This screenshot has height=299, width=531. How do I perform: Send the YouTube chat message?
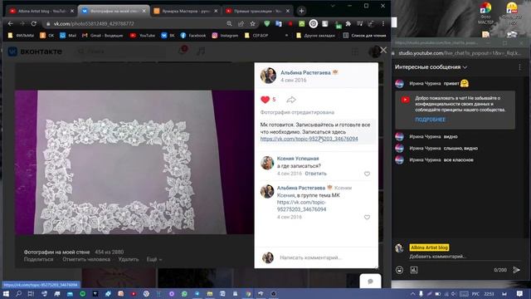pos(516,270)
